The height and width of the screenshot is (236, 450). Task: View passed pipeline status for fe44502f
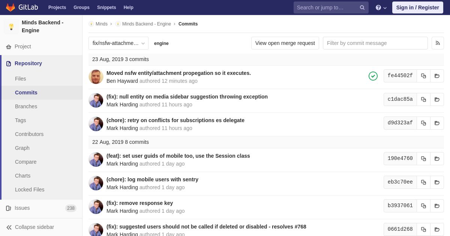point(373,76)
